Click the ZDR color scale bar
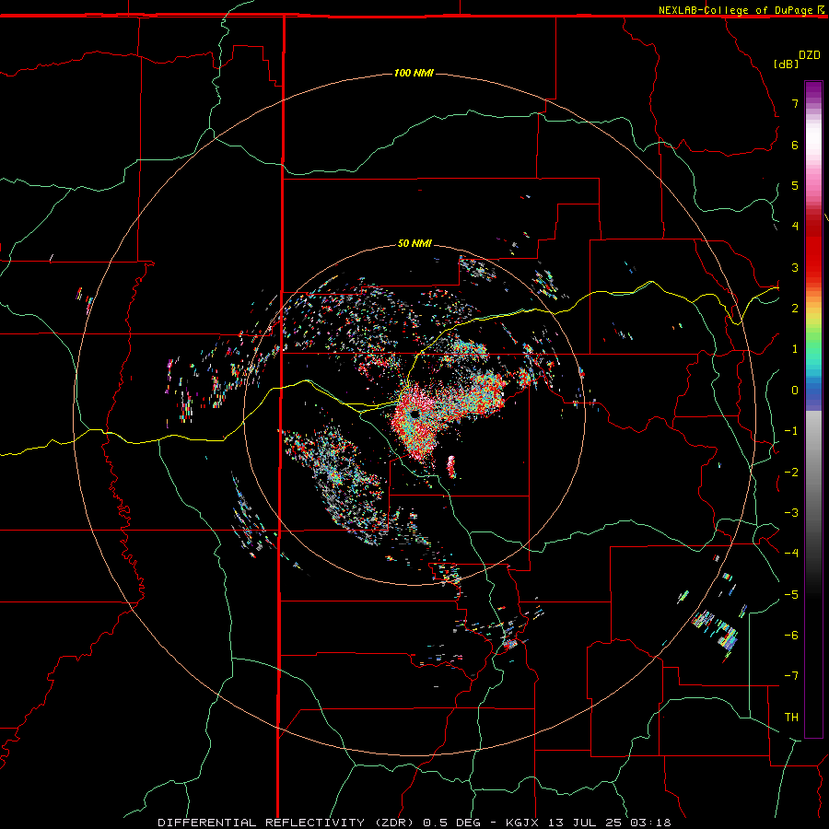This screenshot has height=829, width=829. (x=813, y=409)
